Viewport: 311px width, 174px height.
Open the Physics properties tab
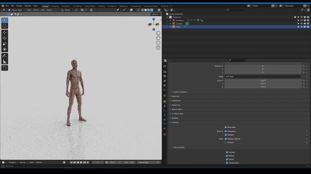[x=165, y=115]
